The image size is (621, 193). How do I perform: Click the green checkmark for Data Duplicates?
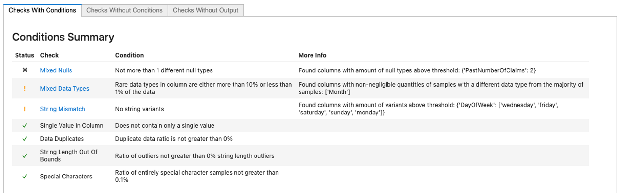[25, 139]
